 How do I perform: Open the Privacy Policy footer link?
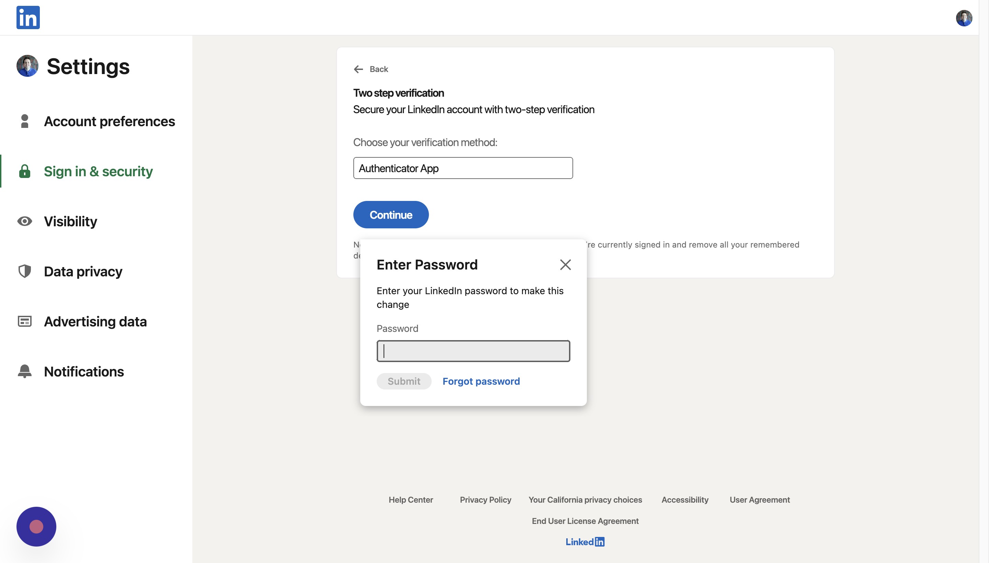[x=485, y=500]
